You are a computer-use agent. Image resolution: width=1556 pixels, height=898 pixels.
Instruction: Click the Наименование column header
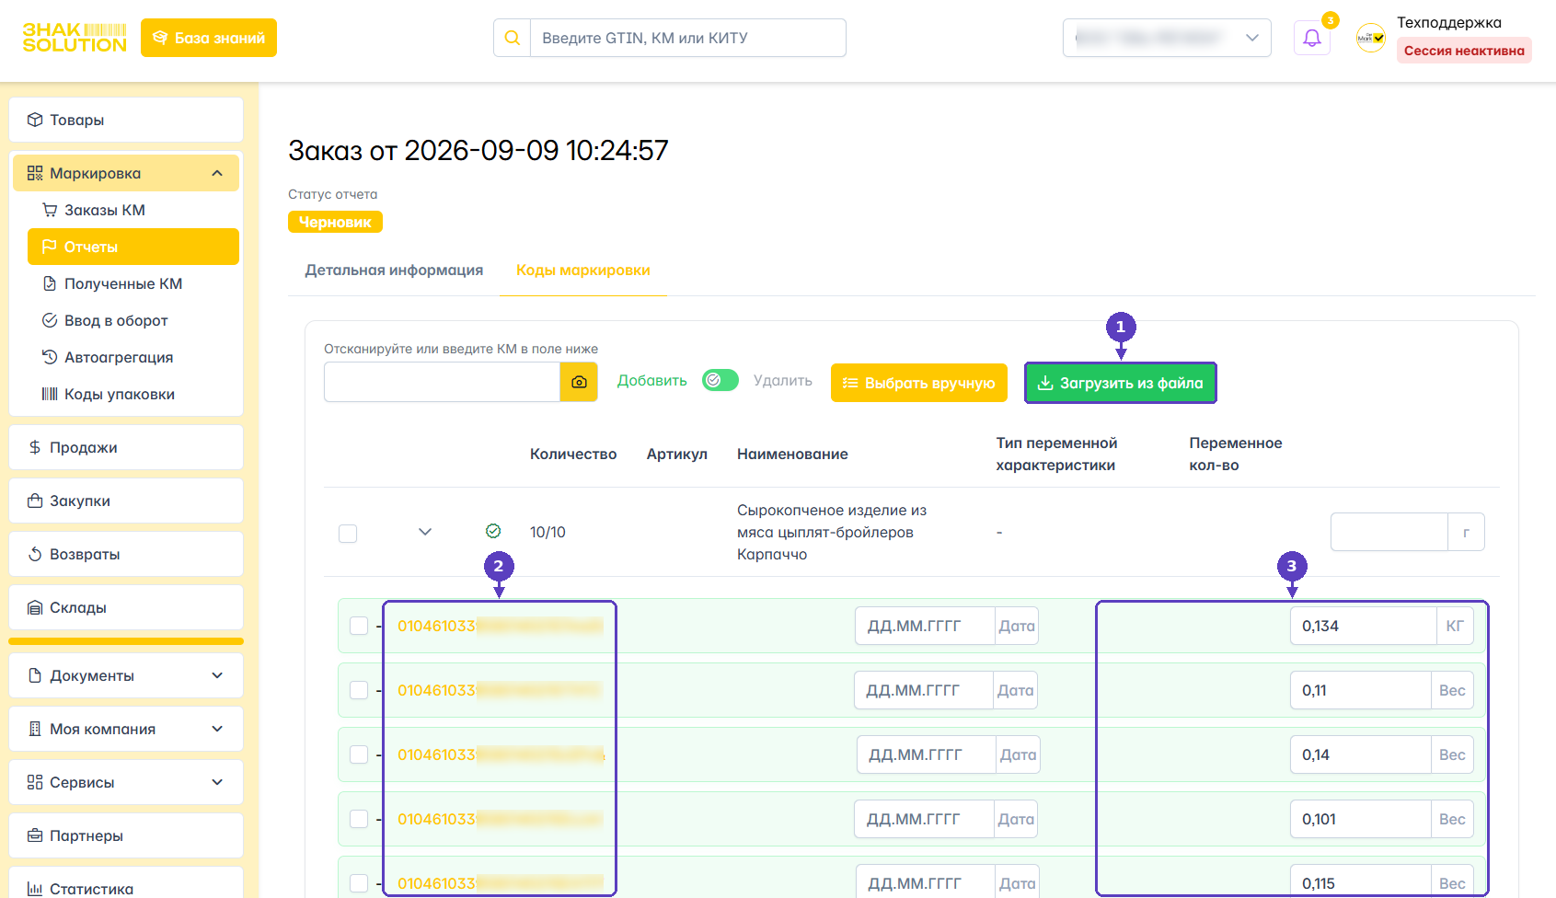[x=792, y=454]
